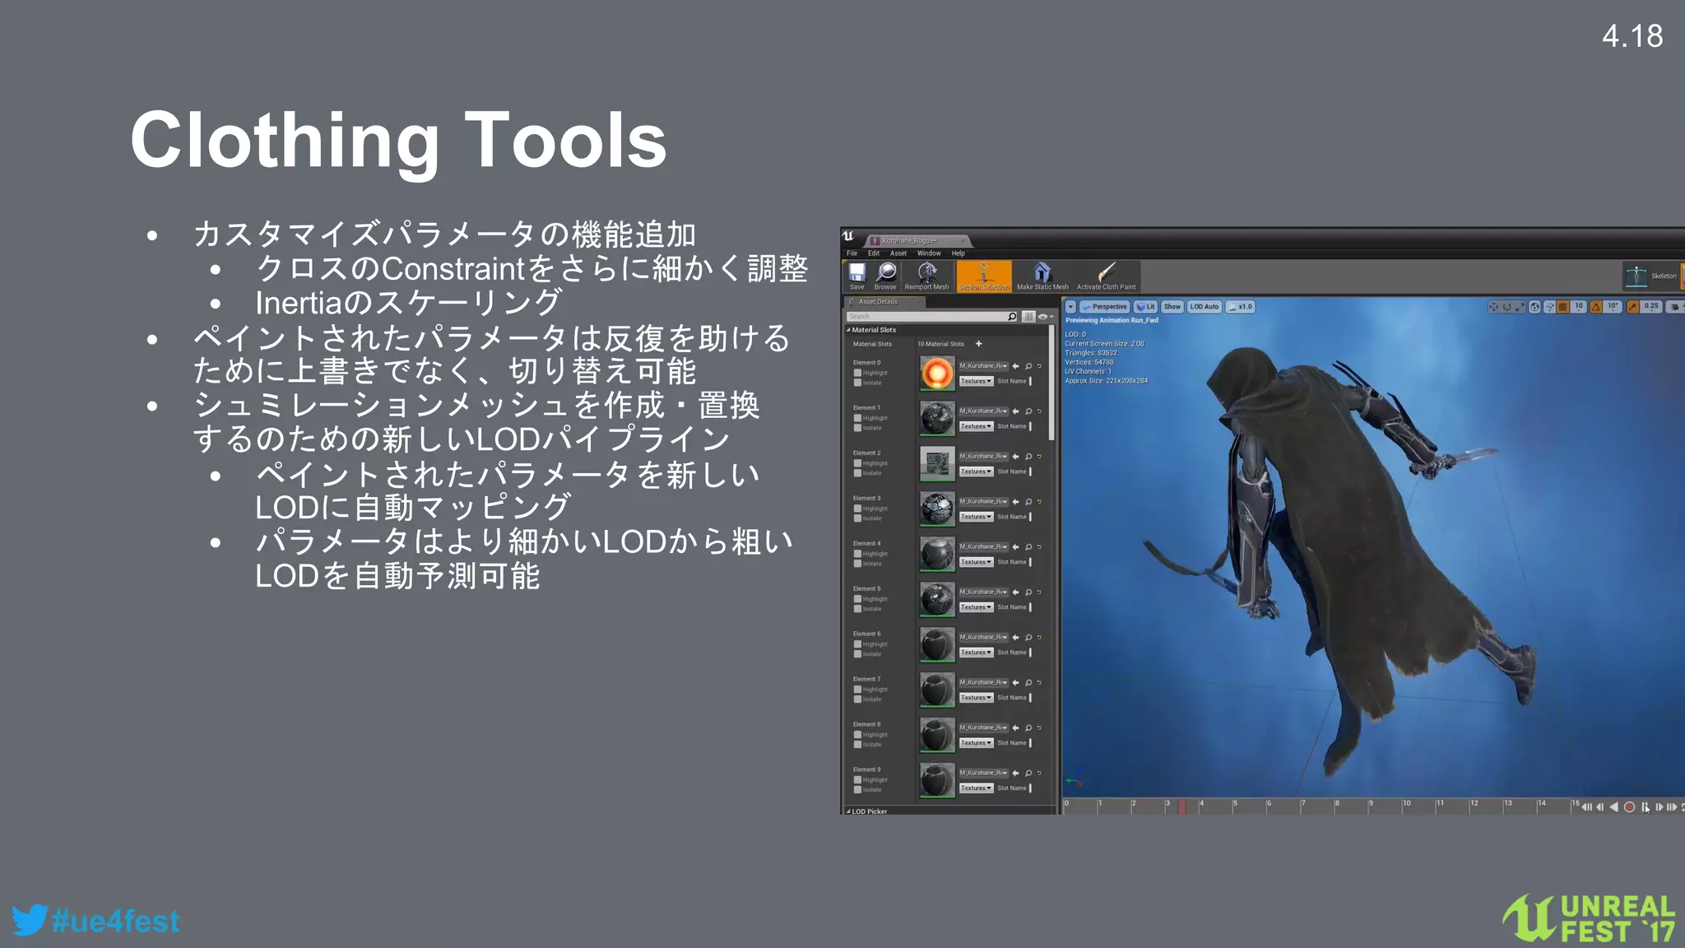Open the Help menu
This screenshot has height=948, width=1685.
[x=959, y=253]
